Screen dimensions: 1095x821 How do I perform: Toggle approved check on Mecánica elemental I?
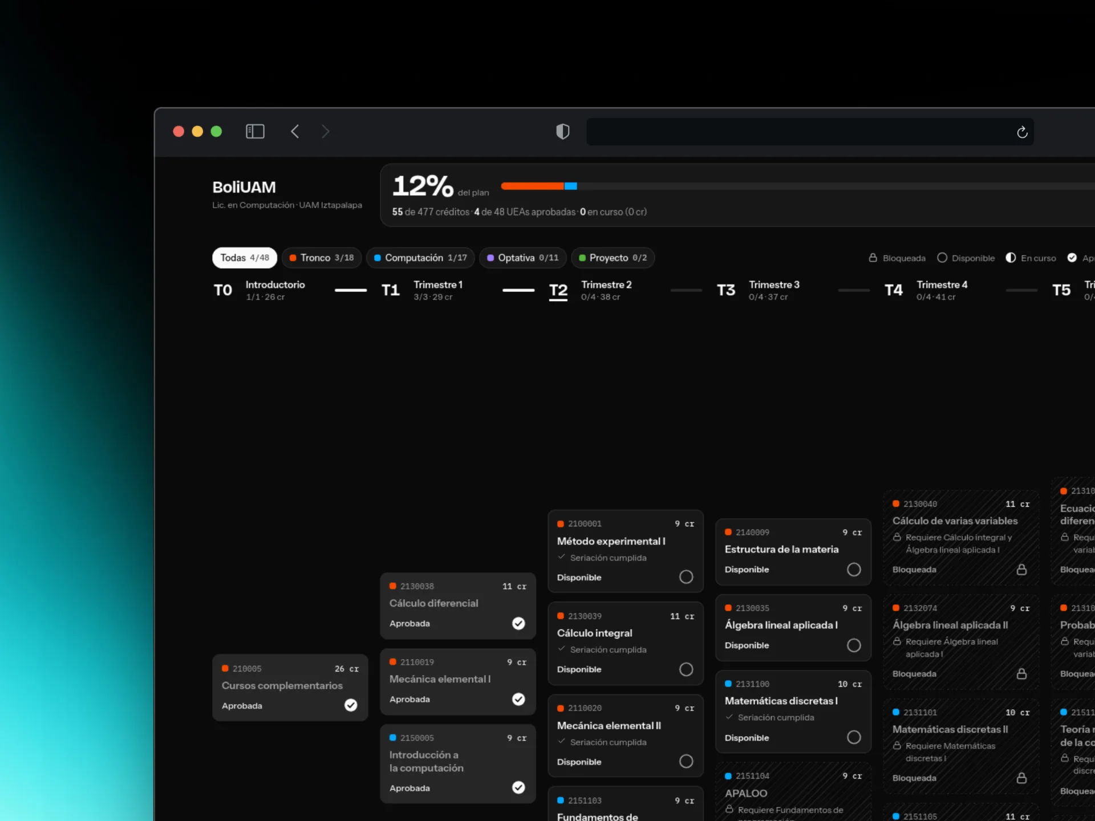[518, 699]
